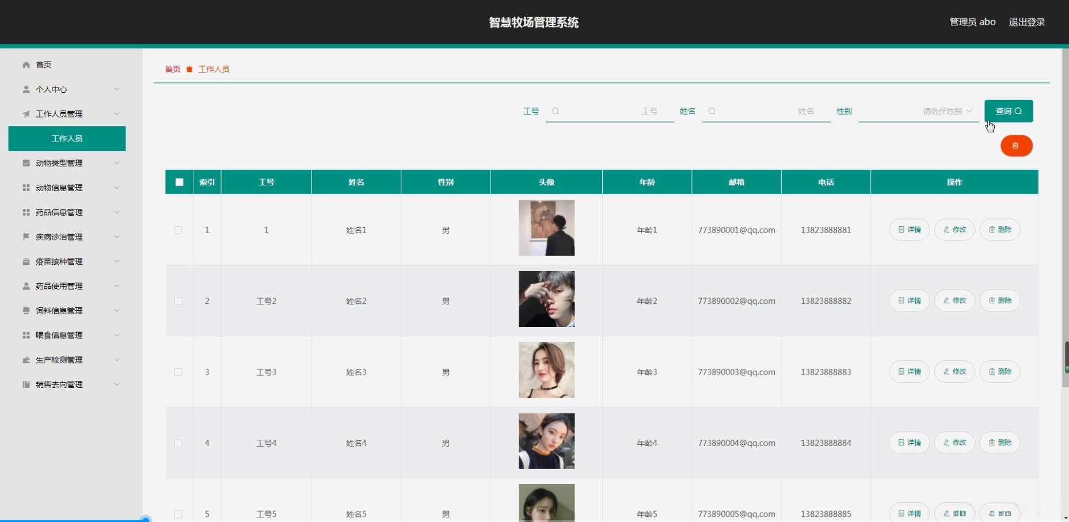
Task: Click the avatar thumbnail of 姓名3
Action: click(546, 370)
